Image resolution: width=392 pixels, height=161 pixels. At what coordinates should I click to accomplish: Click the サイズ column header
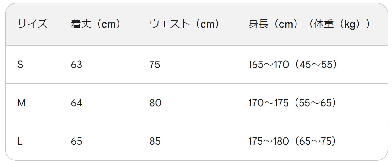(32, 24)
